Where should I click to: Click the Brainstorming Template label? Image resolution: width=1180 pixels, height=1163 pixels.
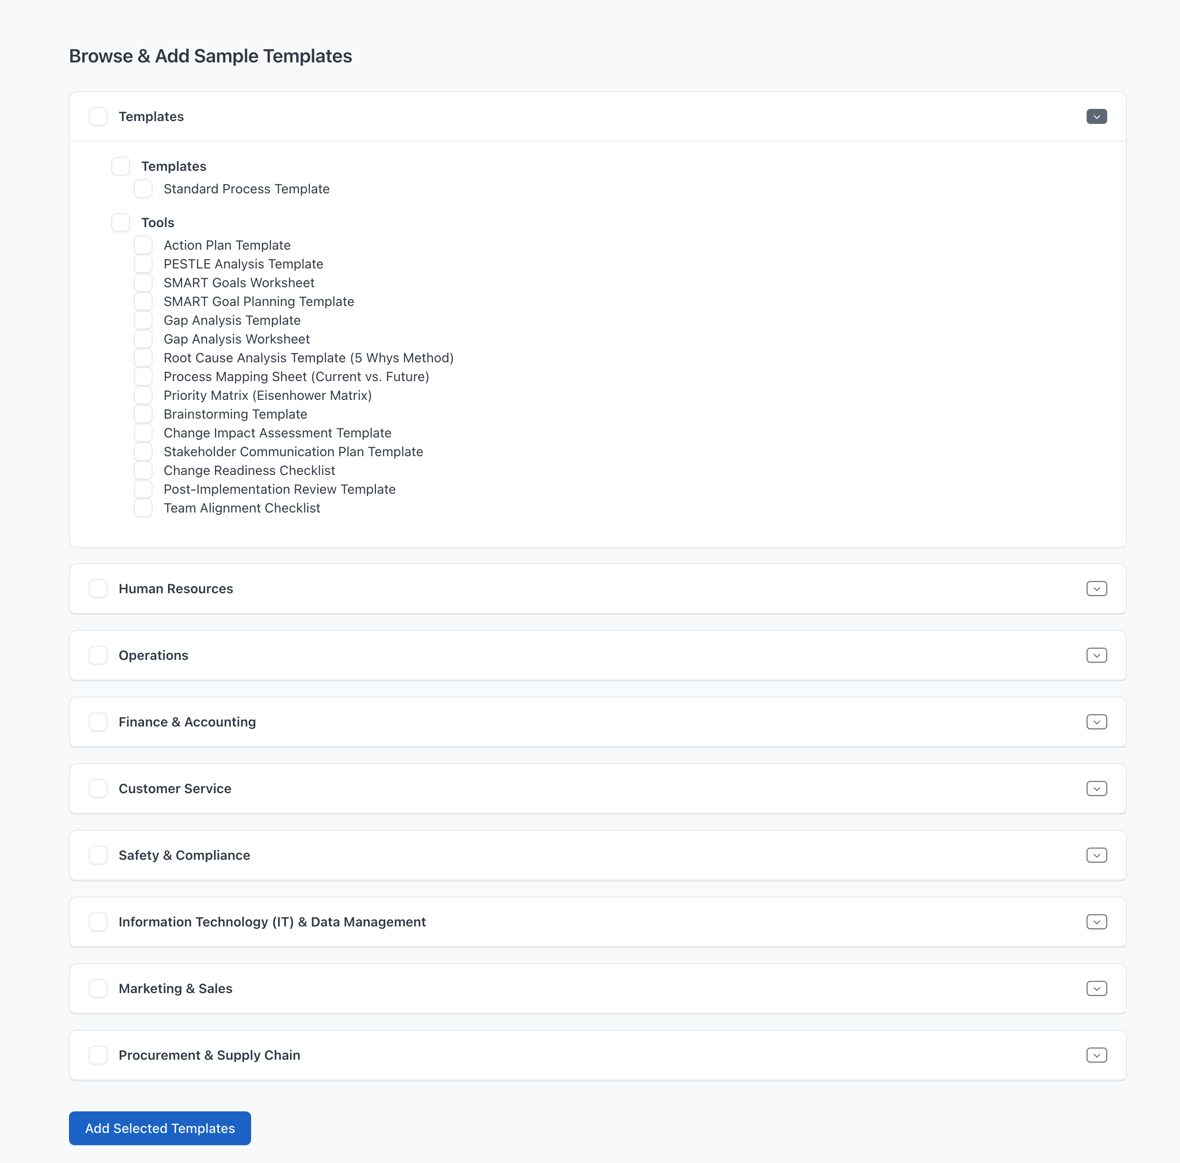coord(235,414)
